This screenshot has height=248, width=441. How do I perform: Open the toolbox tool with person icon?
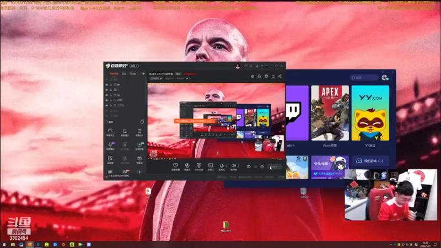125,132
